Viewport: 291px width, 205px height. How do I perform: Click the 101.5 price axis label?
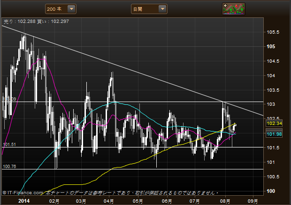pyautogui.click(x=273, y=147)
